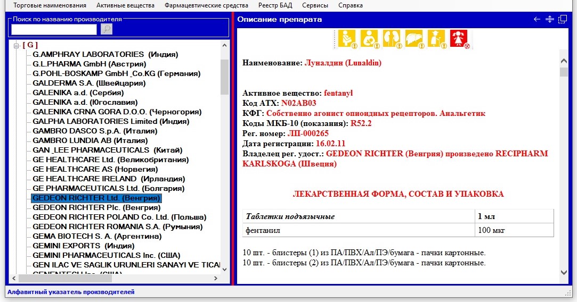Select GEDEON RICHTER ROMANIA S.A. (Румыния)
Viewport: 577px width, 302px height.
point(117,226)
